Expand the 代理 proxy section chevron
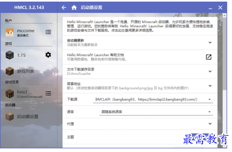This screenshot has height=152, width=232. tap(210, 123)
